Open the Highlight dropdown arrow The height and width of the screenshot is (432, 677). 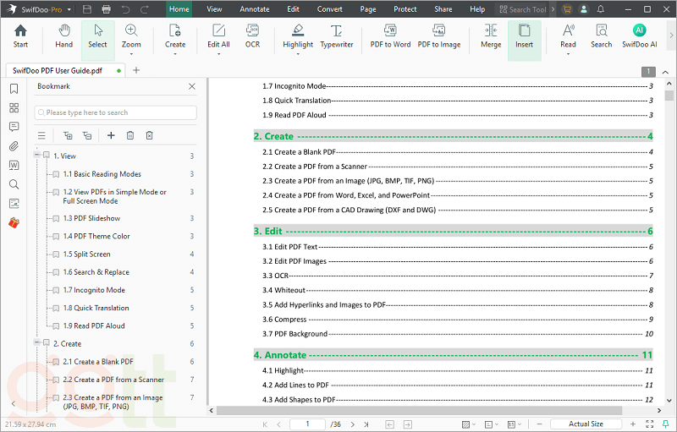click(298, 54)
